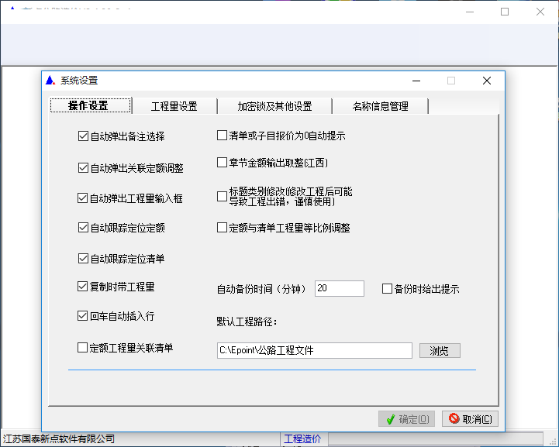The width and height of the screenshot is (559, 447).
Task: Click the 浏览 browse button
Action: click(x=440, y=351)
